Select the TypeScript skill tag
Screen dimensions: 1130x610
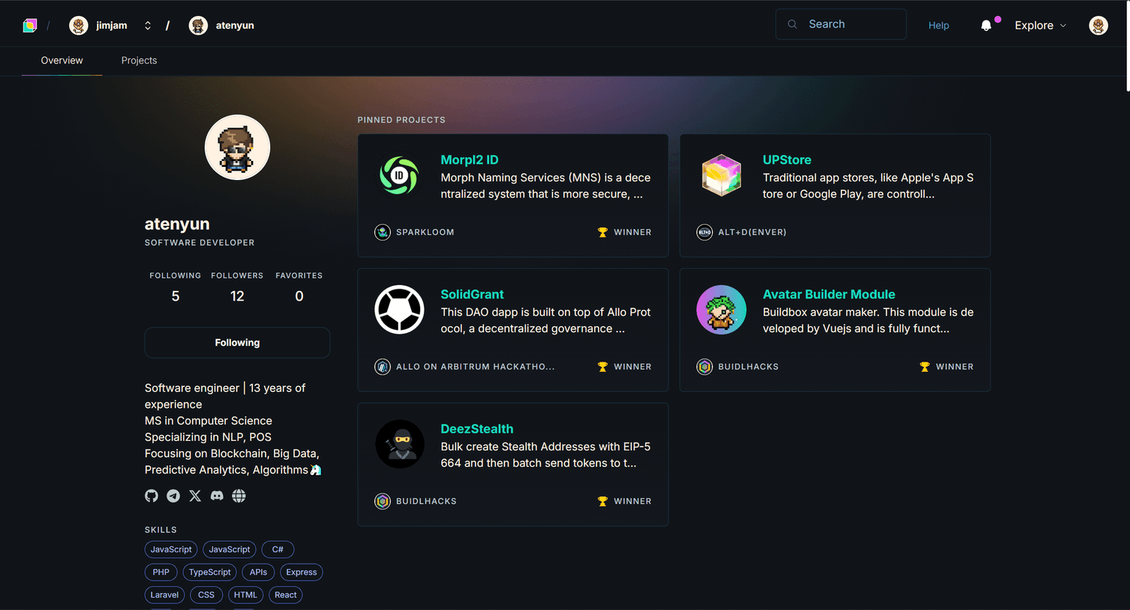tap(210, 573)
